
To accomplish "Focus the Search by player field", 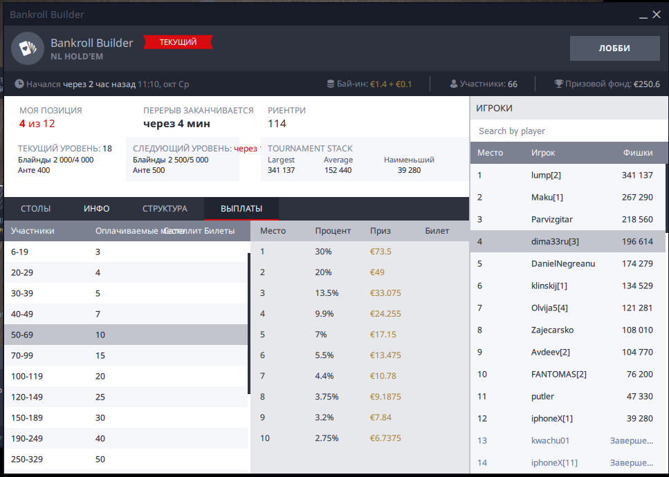I will (x=567, y=131).
